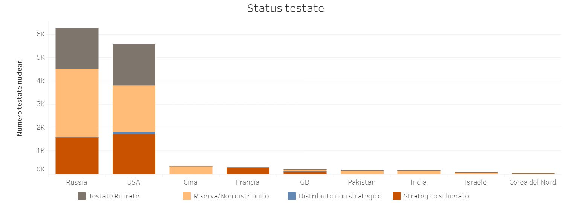574x203 pixels.
Task: Click Russia's light orange reserve bar segment
Action: 77,103
